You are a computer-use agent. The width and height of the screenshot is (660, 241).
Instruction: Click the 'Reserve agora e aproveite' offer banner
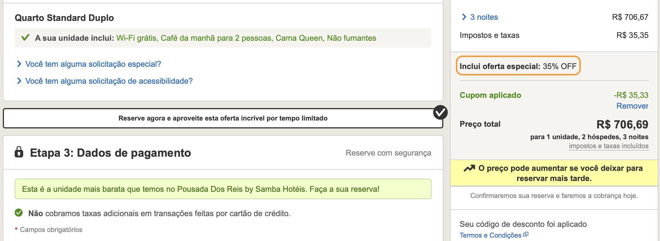click(x=223, y=118)
